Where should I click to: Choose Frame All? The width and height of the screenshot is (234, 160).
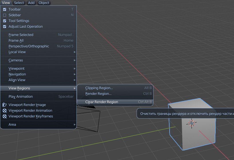pos(38,41)
